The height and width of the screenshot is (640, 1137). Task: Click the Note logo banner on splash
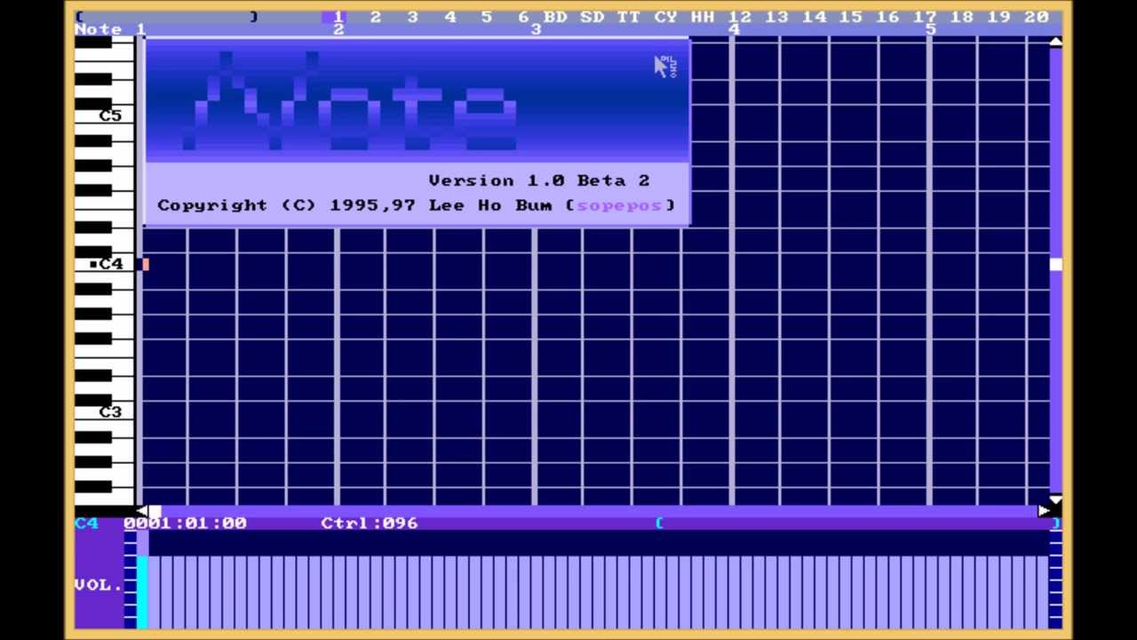tap(417, 100)
